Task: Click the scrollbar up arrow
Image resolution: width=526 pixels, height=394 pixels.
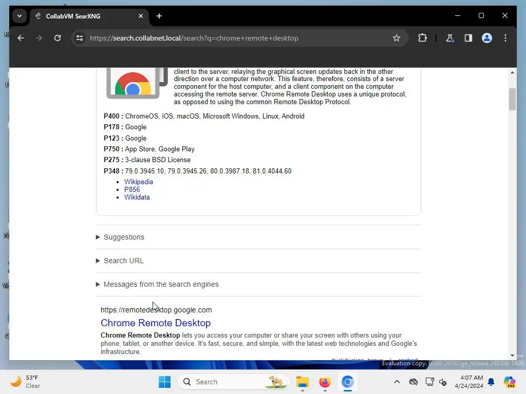Action: [x=512, y=72]
